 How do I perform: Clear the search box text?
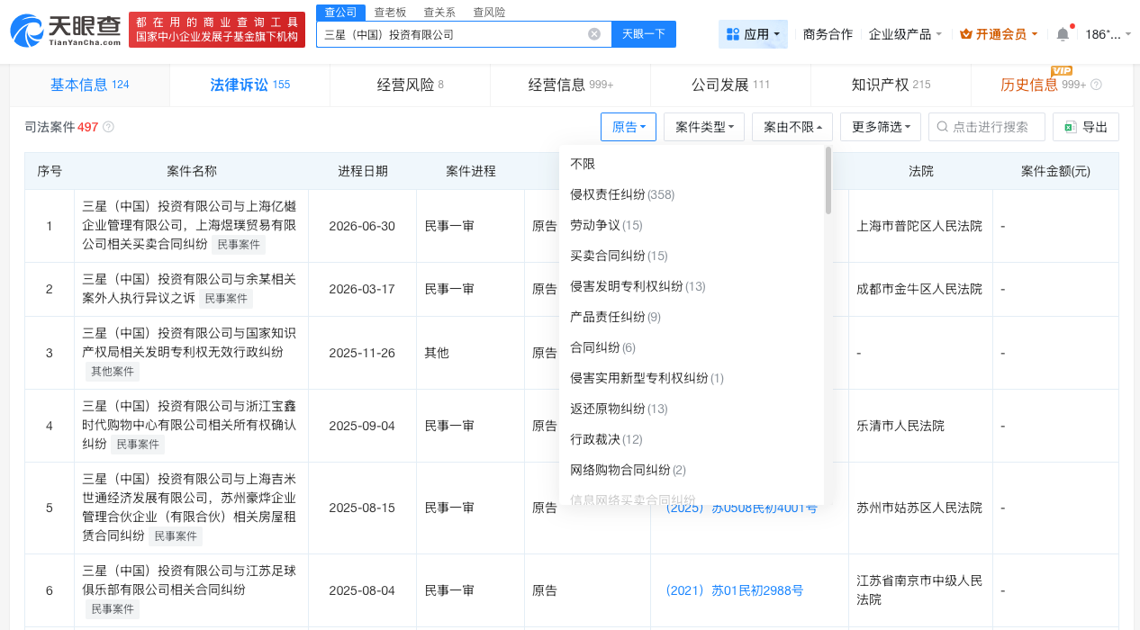pyautogui.click(x=594, y=34)
